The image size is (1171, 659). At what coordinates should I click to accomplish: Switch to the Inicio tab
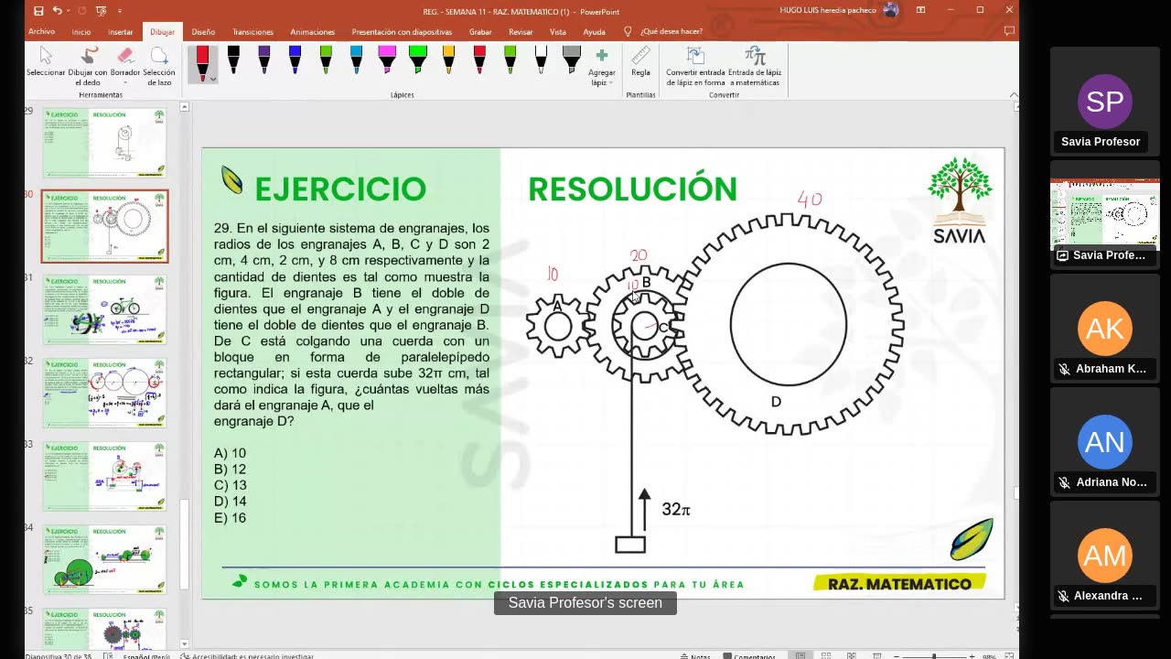[x=81, y=32]
